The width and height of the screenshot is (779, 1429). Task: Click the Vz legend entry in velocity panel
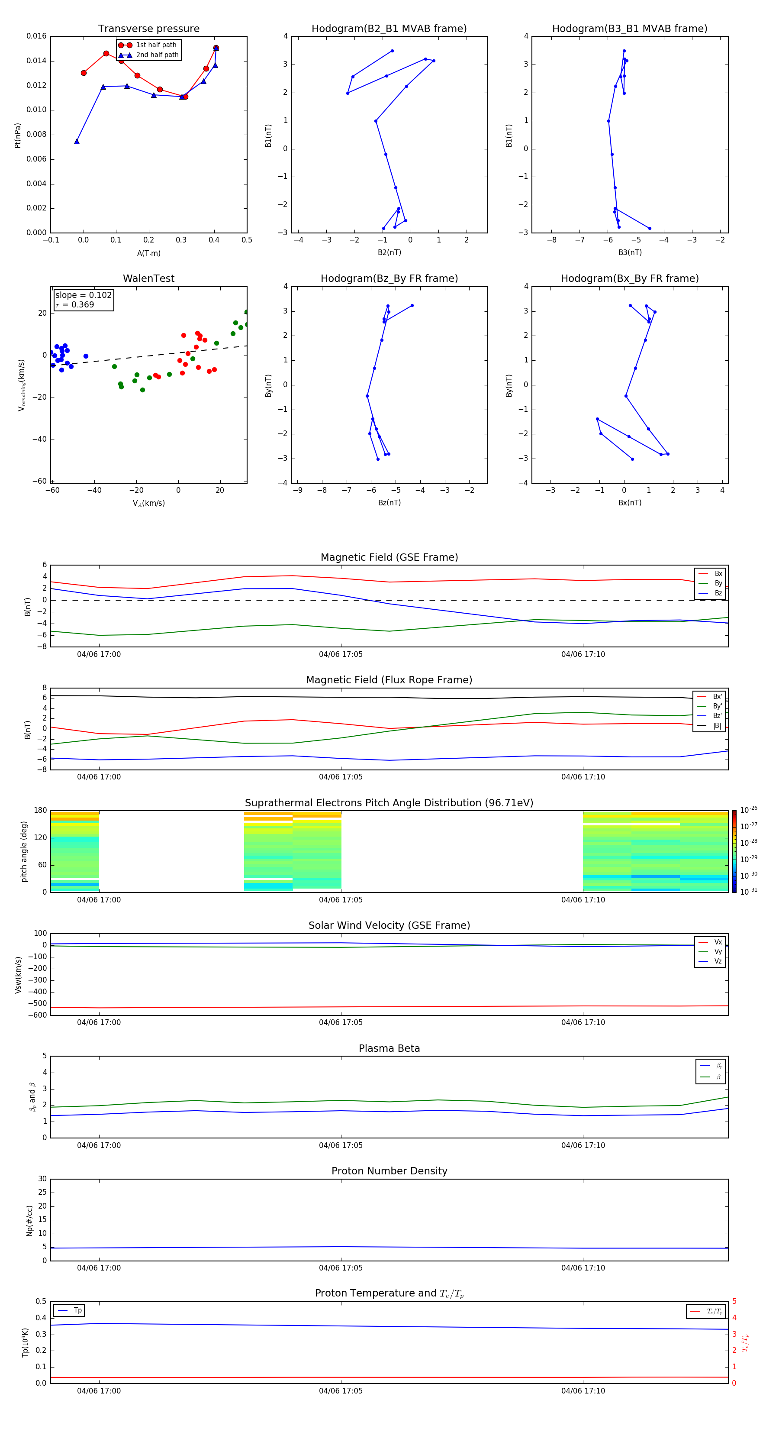click(x=710, y=961)
